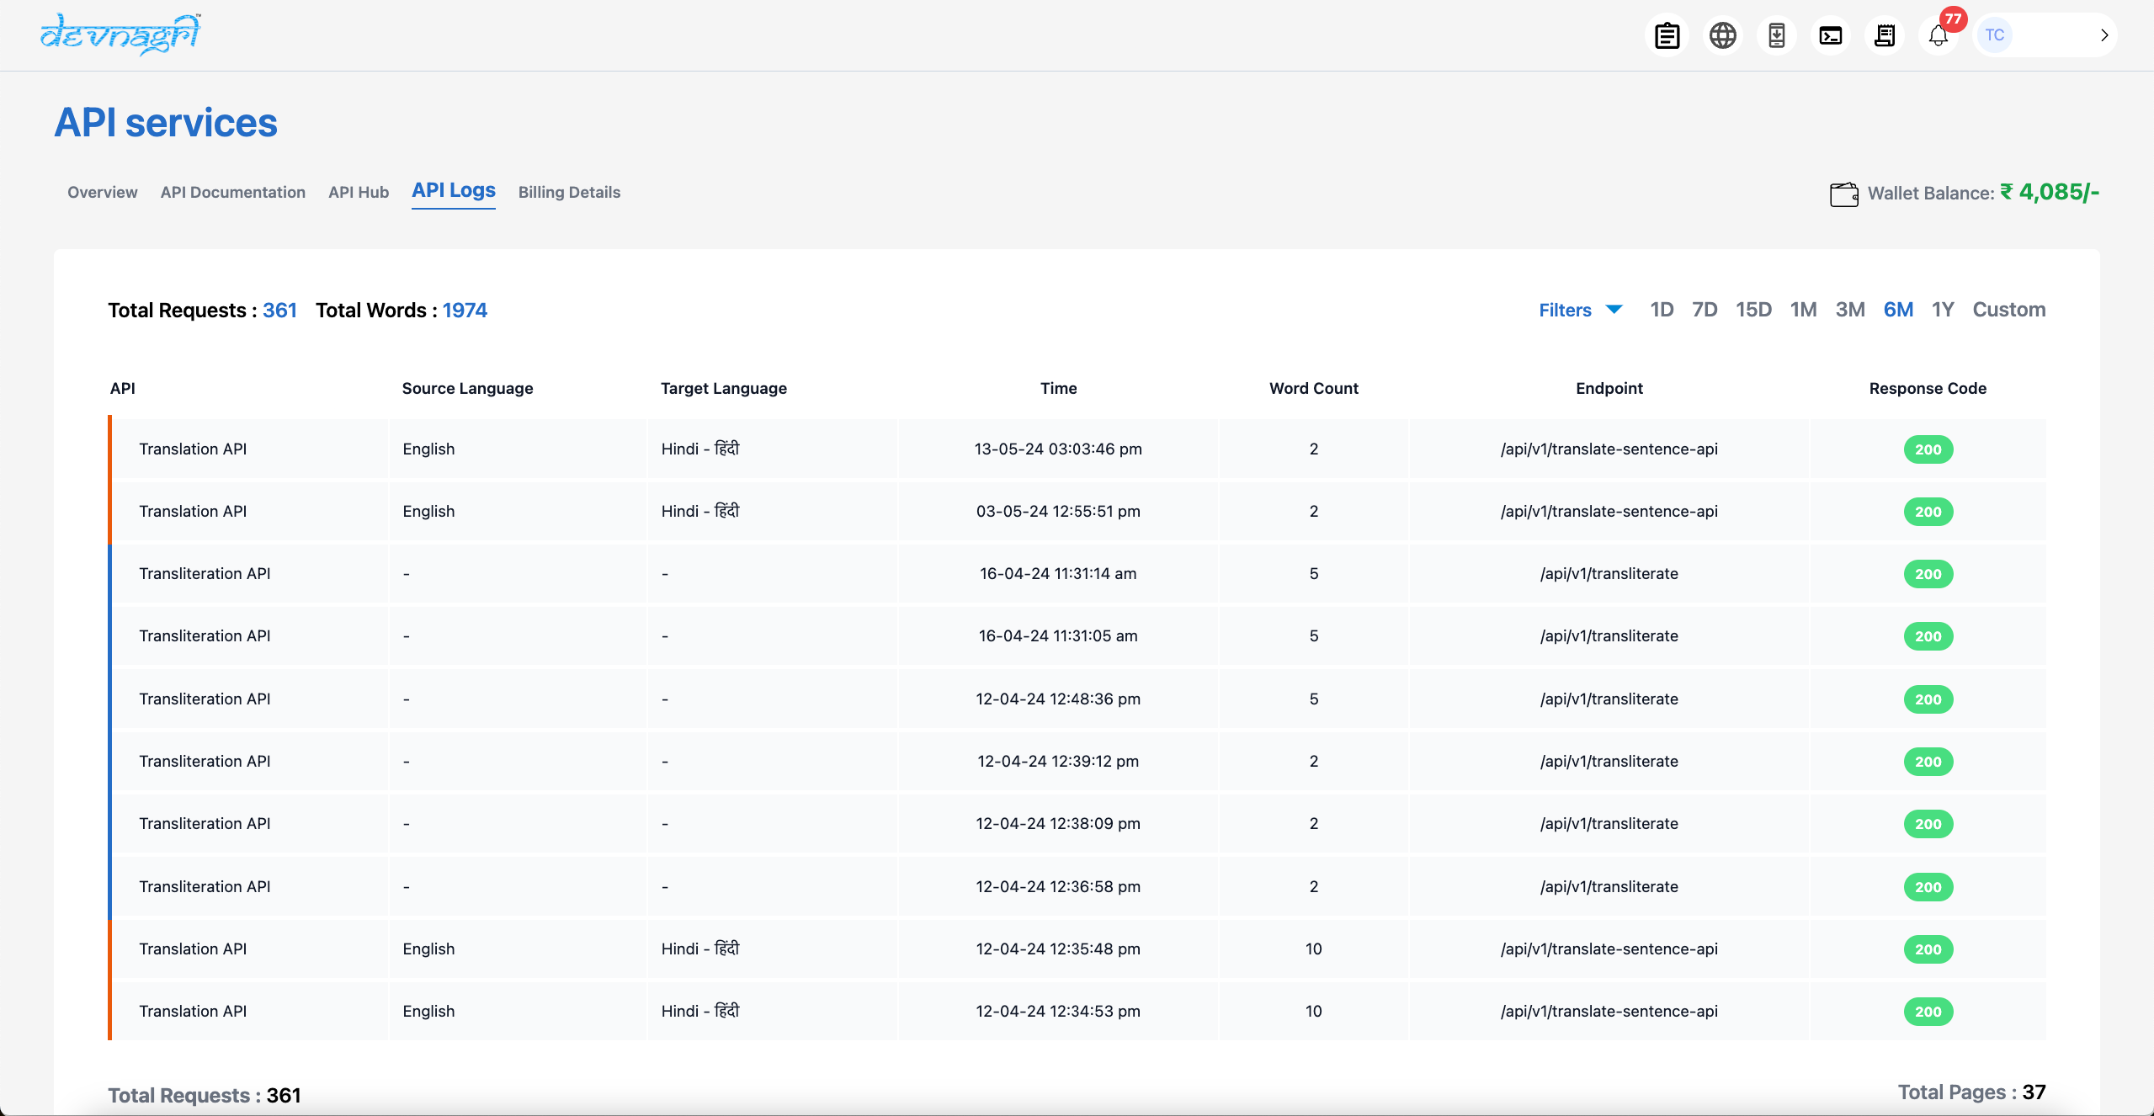Click the Time column header
The image size is (2154, 1116).
coord(1058,388)
